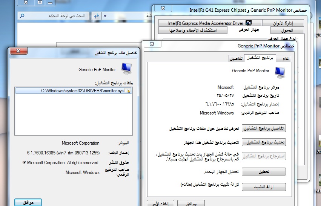Switch to the عام tab
The width and height of the screenshot is (321, 206).
click(284, 59)
